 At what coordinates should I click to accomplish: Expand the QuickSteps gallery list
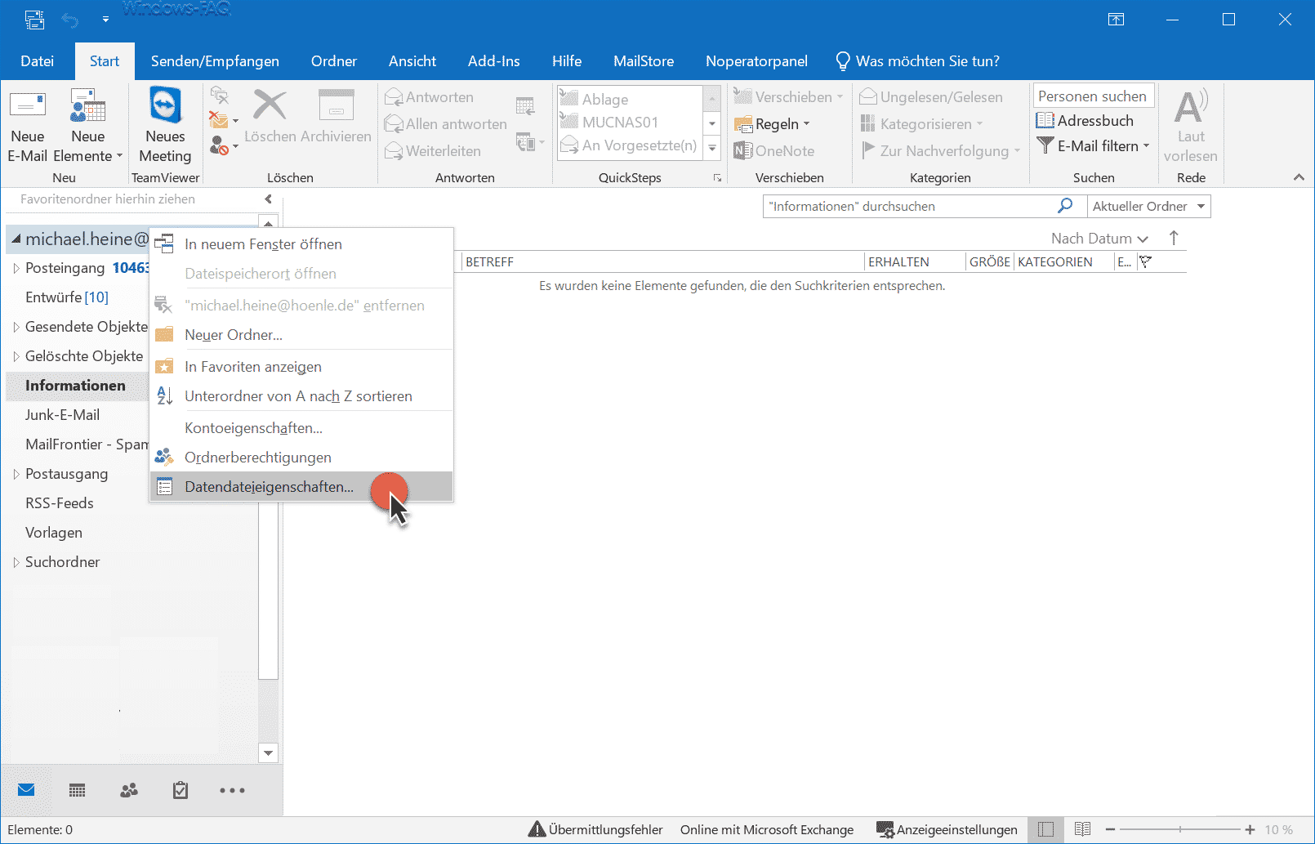click(712, 148)
